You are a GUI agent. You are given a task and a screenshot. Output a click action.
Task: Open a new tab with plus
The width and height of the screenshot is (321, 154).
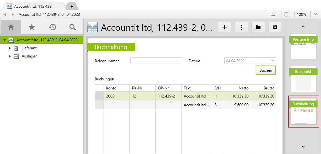coord(72,6)
